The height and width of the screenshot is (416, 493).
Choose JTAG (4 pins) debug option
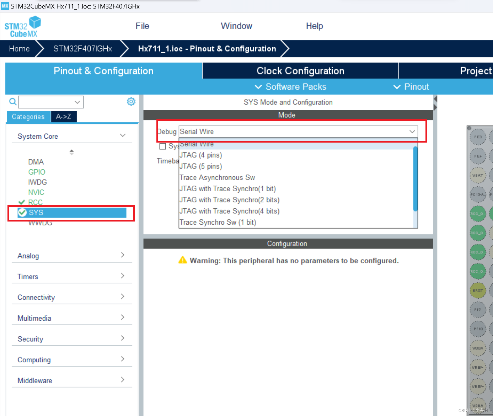296,155
